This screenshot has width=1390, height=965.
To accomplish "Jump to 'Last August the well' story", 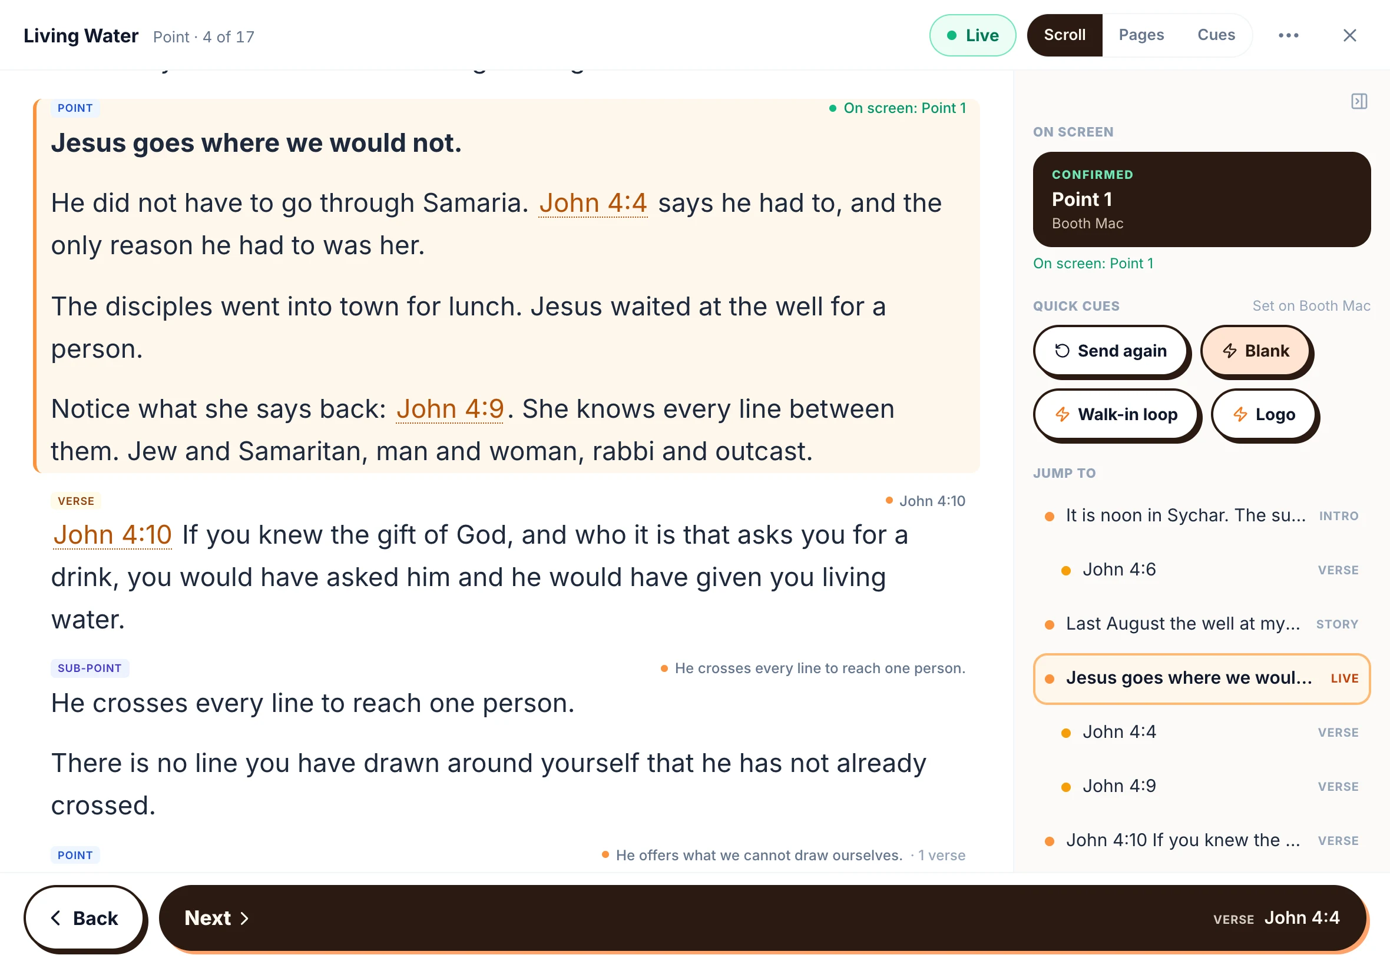I will pyautogui.click(x=1201, y=624).
